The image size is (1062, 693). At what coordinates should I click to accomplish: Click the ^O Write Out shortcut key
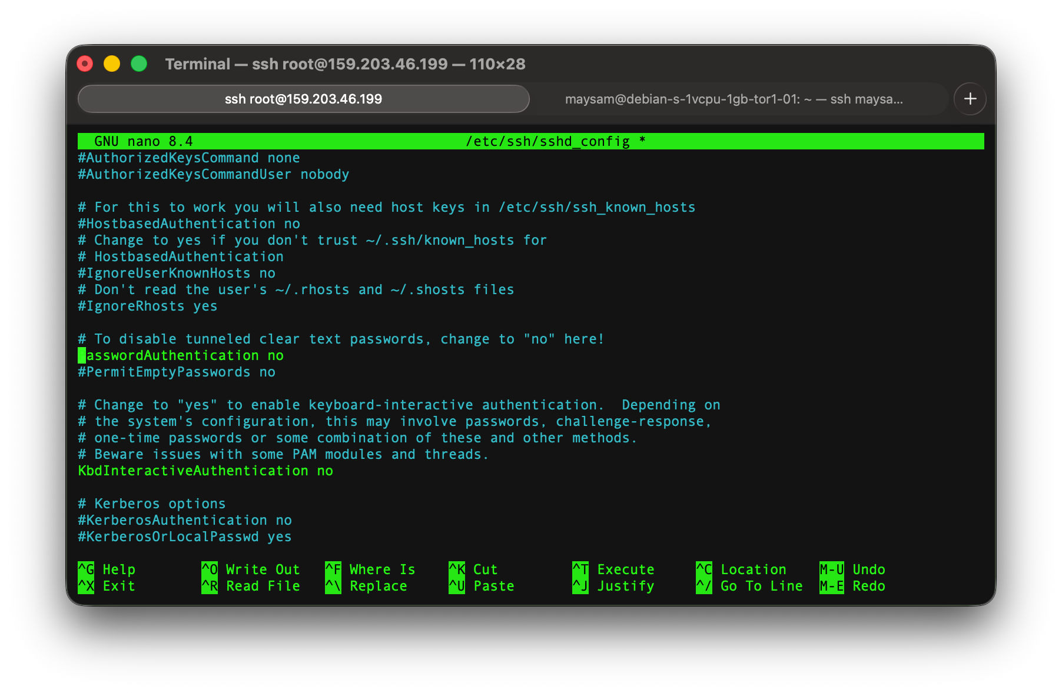click(x=210, y=569)
